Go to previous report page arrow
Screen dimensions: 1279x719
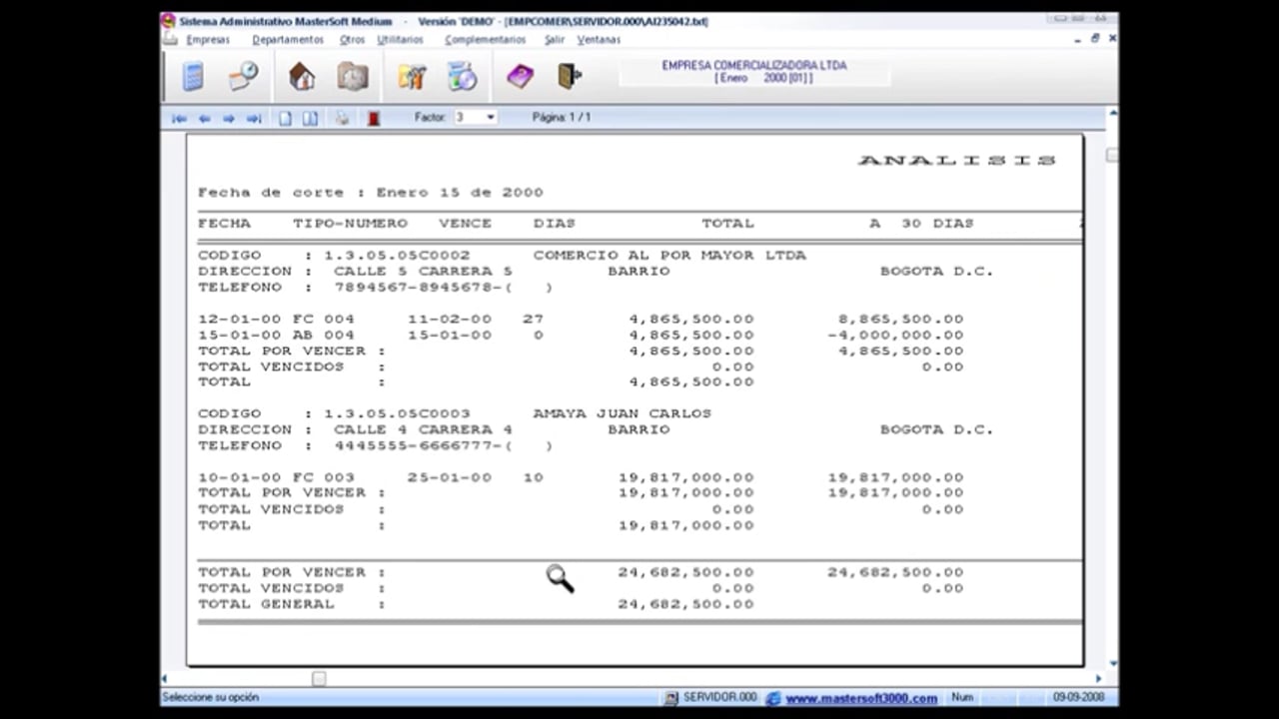pyautogui.click(x=204, y=118)
